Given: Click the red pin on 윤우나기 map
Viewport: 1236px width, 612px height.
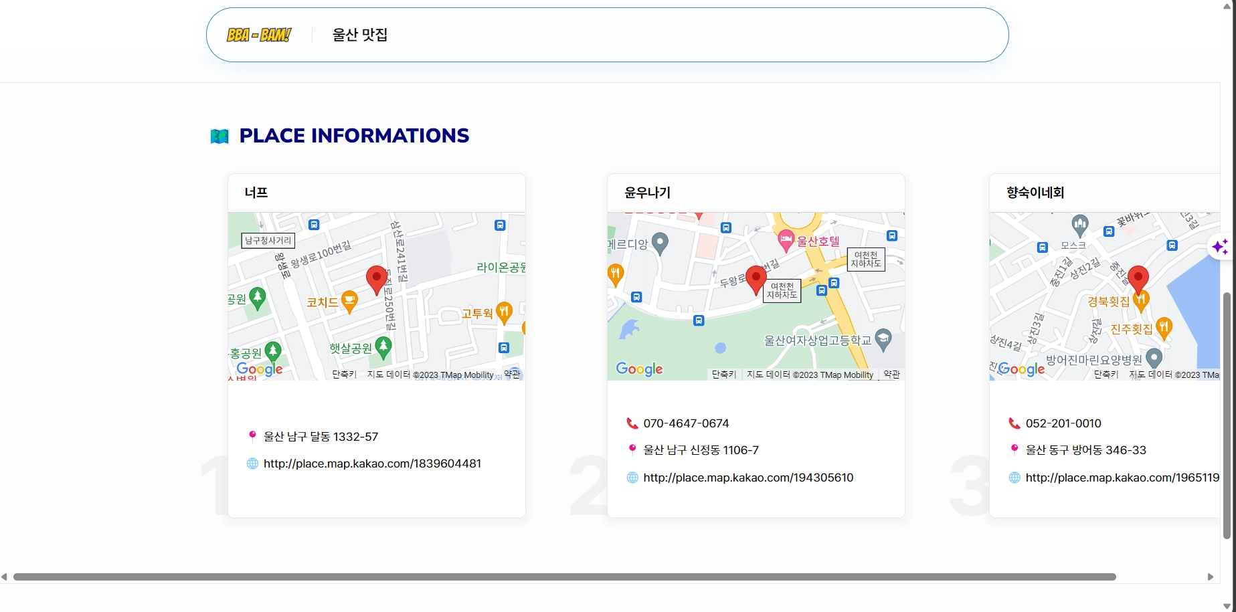Looking at the screenshot, I should tap(756, 280).
